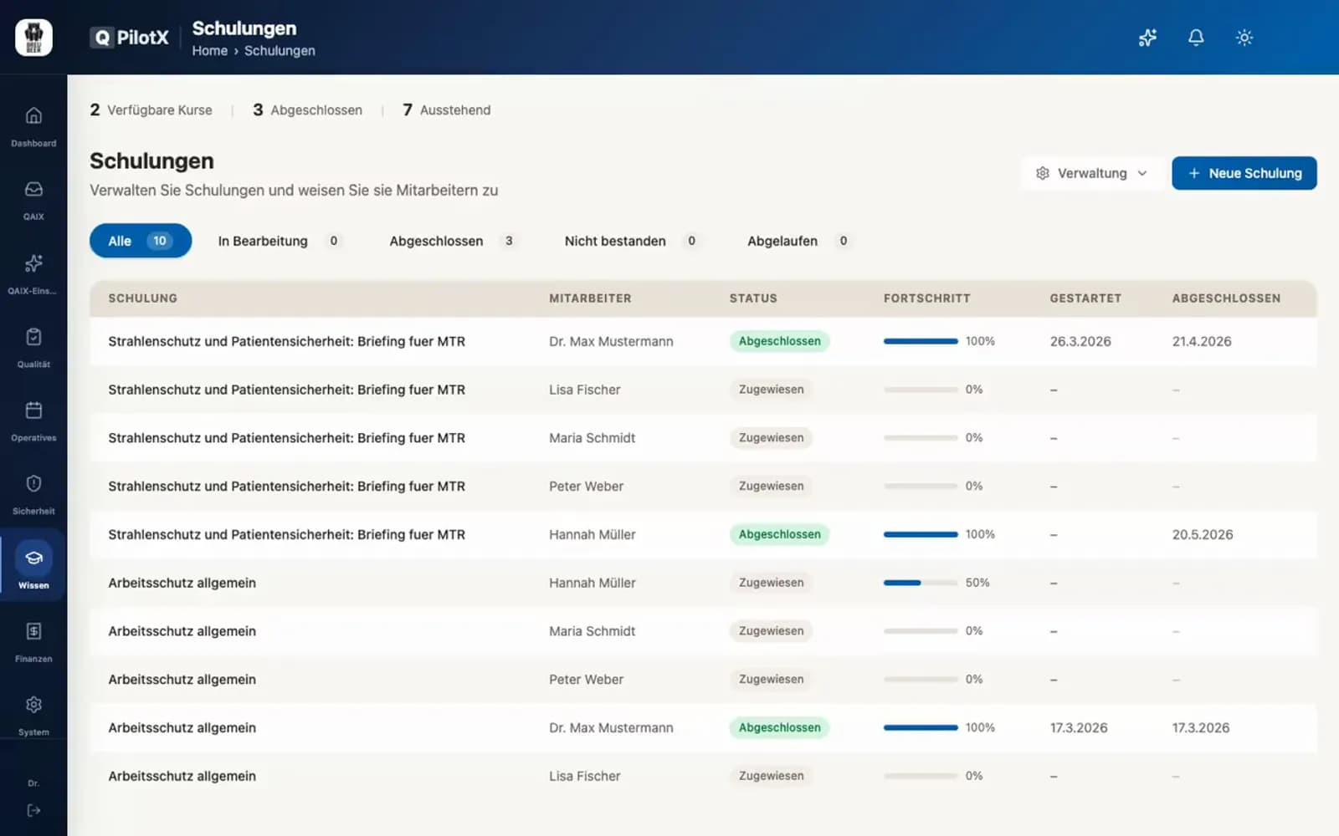Image resolution: width=1339 pixels, height=836 pixels.
Task: Click the completion date 20.5.2026
Action: tap(1203, 534)
